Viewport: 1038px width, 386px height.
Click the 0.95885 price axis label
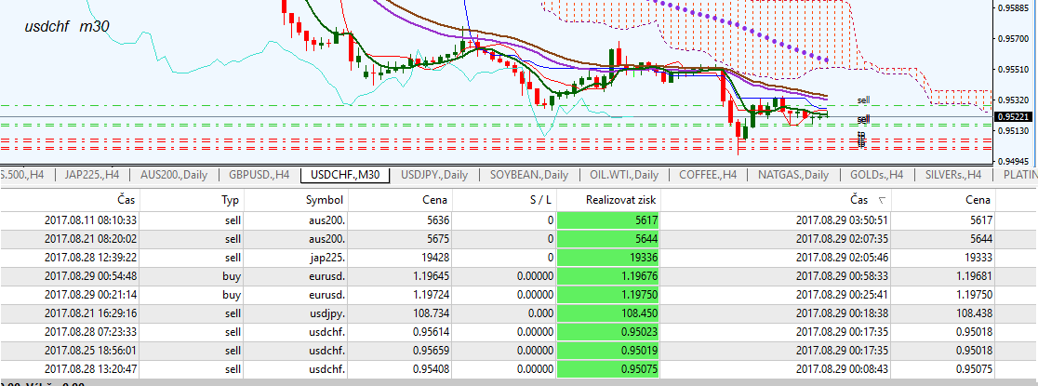1012,8
